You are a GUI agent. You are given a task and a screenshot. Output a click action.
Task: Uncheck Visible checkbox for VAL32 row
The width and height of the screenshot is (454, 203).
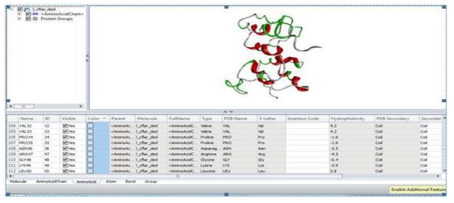click(x=65, y=126)
